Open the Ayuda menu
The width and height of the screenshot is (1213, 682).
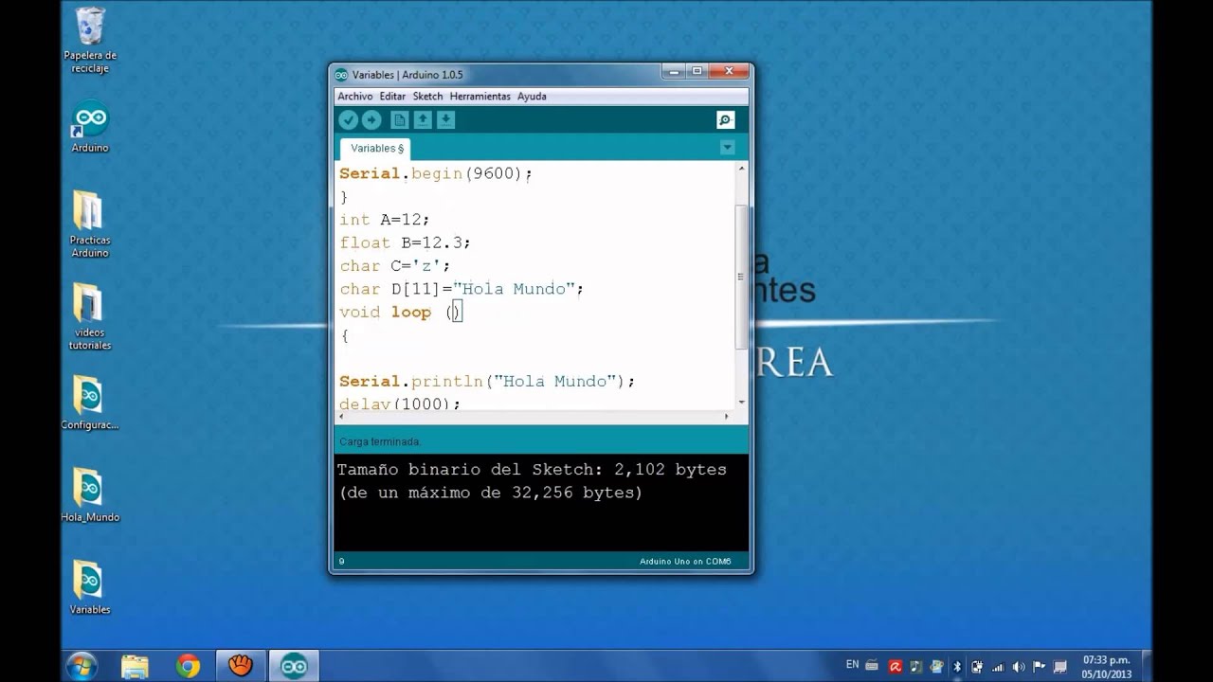click(532, 97)
